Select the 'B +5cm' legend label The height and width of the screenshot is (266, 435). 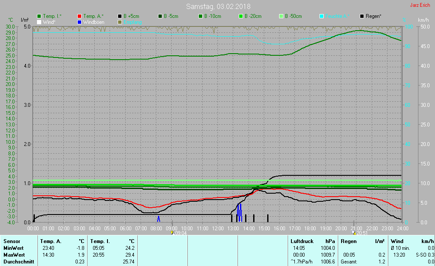pyautogui.click(x=132, y=16)
